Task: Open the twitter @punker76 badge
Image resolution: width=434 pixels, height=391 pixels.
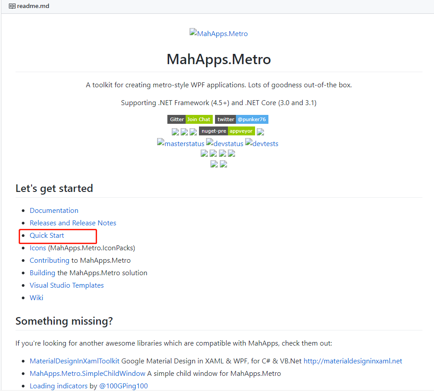Action: (242, 119)
